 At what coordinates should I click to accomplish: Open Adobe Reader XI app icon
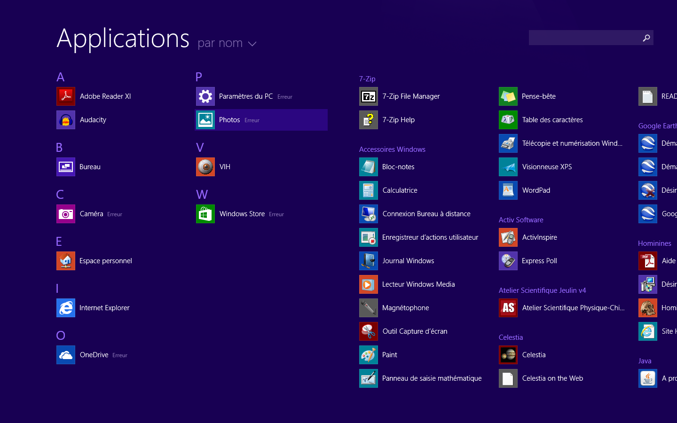[x=66, y=96]
